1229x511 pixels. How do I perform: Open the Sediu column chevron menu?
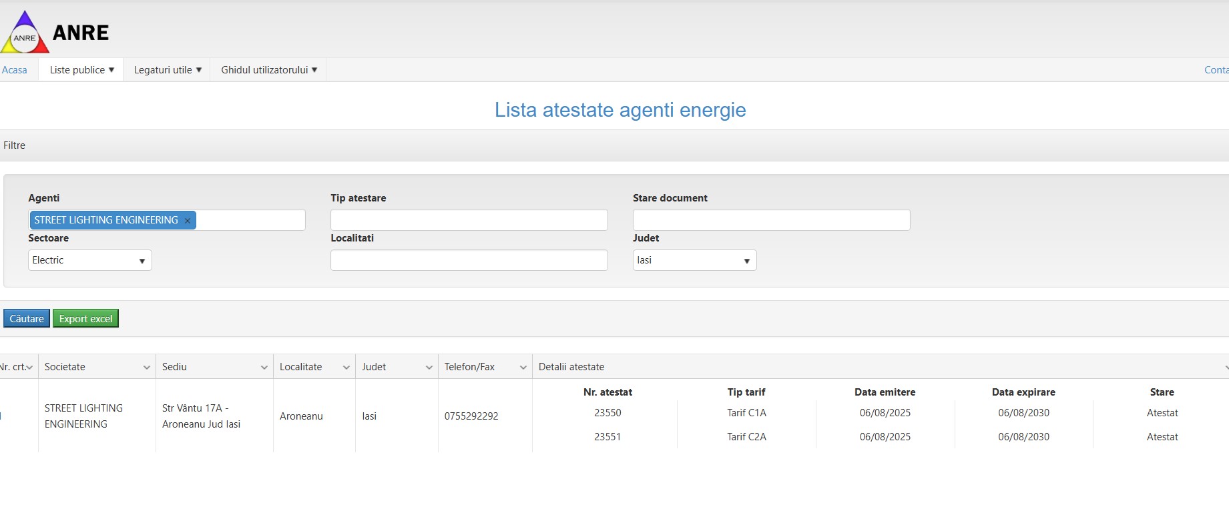coord(264,368)
